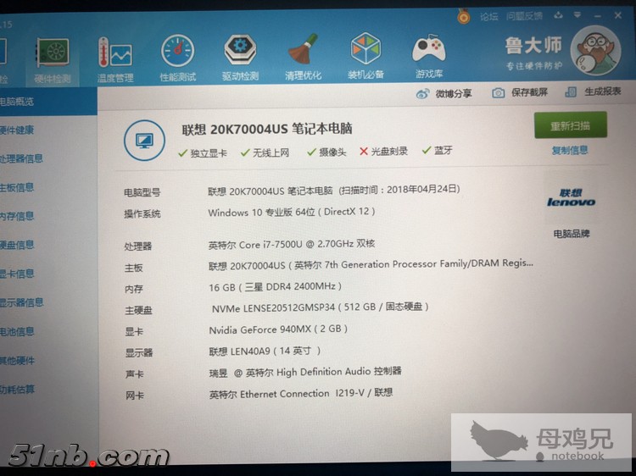Select 内存信息 in the sidebar
The height and width of the screenshot is (476, 636).
17,216
